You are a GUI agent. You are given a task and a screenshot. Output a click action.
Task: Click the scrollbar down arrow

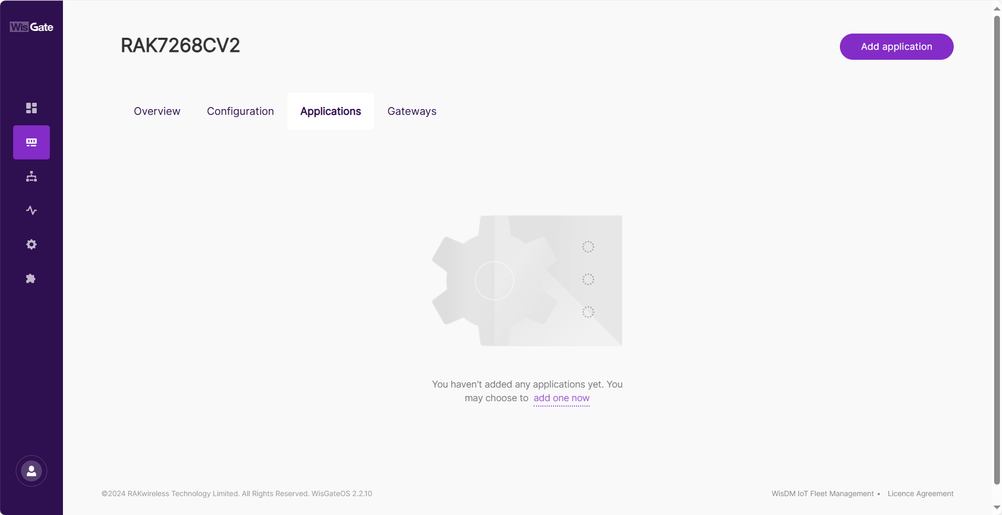pos(997,507)
